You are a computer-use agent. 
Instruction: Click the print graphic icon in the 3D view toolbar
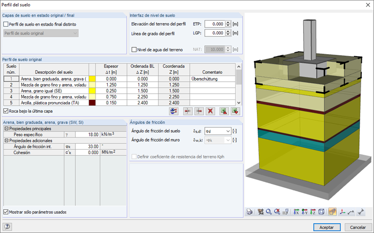(249, 212)
